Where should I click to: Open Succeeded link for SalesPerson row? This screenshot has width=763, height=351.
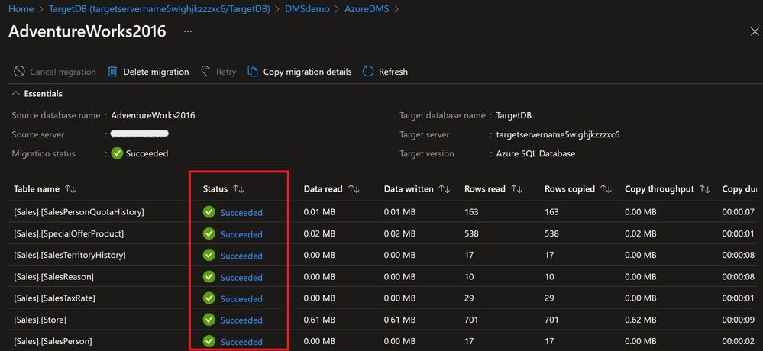pos(241,341)
